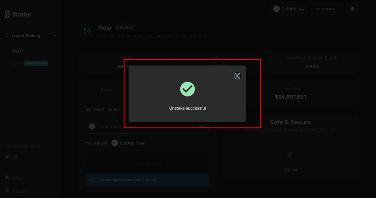Click the Support location icon
Image resolution: width=376 pixels, height=198 pixels.
pyautogui.click(x=7, y=190)
